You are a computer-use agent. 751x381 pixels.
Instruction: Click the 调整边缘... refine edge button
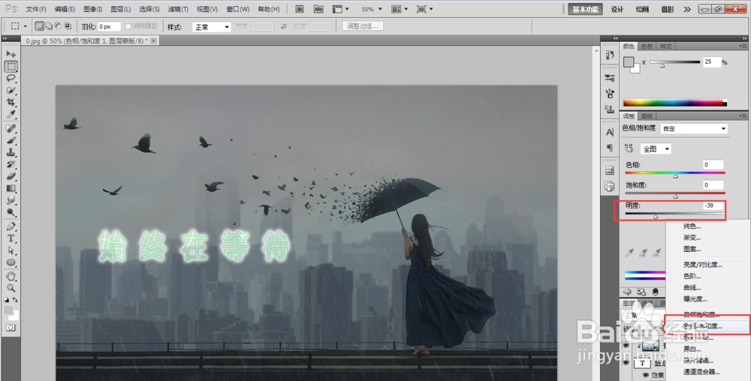click(363, 26)
